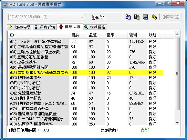Click data value 9239463

(x=136, y=104)
